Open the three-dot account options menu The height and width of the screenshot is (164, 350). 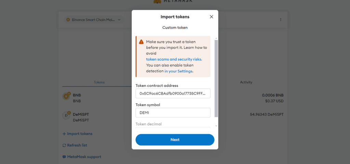[281, 19]
